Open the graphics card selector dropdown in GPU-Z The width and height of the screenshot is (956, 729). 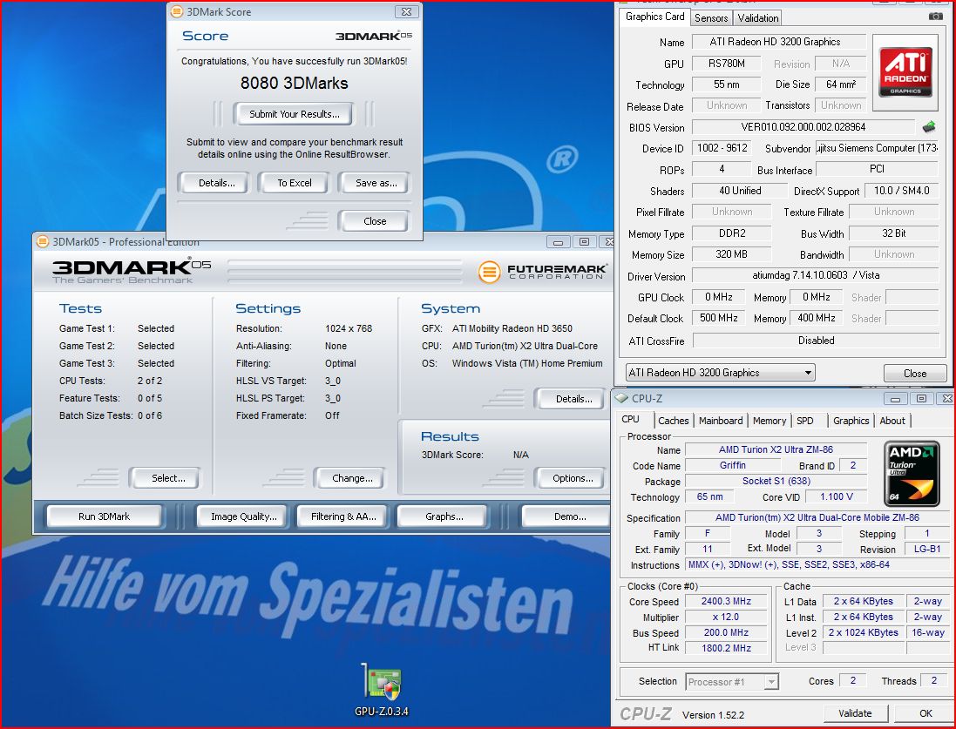click(x=720, y=373)
